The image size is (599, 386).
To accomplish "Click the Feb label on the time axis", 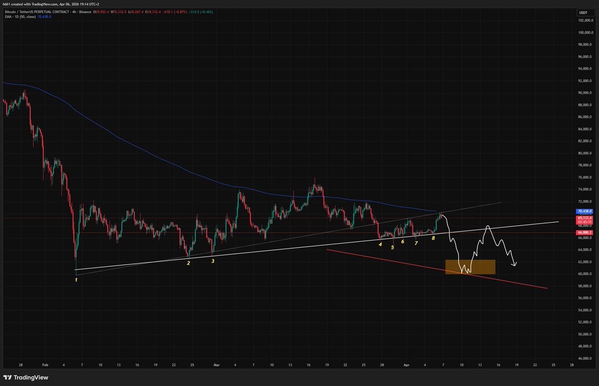I will 46,365.
